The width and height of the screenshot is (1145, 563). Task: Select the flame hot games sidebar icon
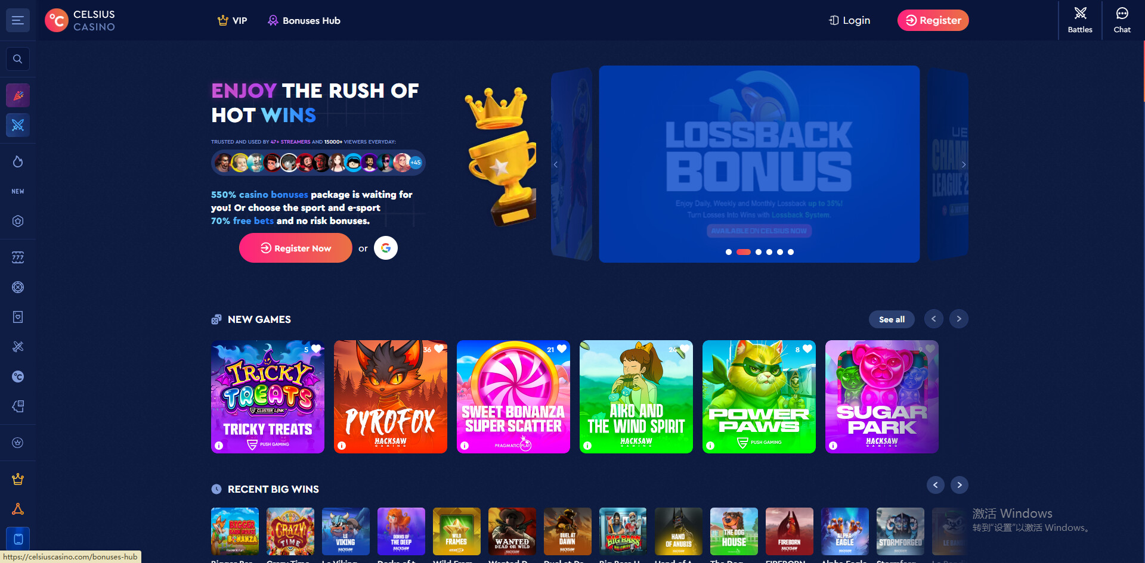pyautogui.click(x=18, y=161)
